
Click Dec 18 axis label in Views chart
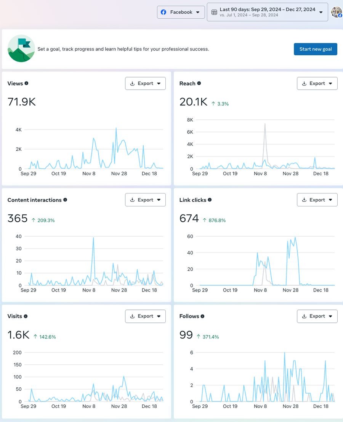149,174
